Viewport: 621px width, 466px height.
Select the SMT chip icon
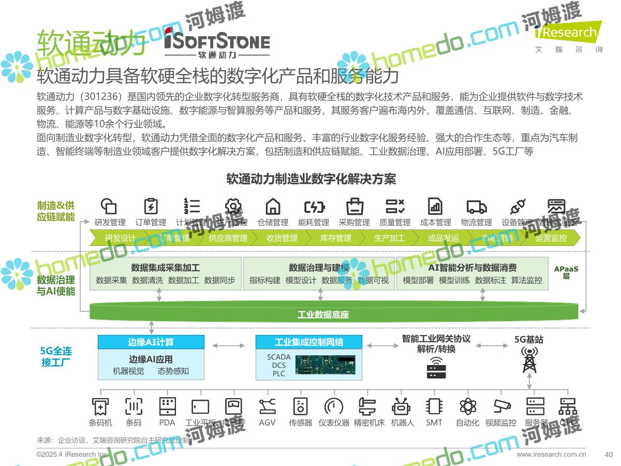[434, 406]
